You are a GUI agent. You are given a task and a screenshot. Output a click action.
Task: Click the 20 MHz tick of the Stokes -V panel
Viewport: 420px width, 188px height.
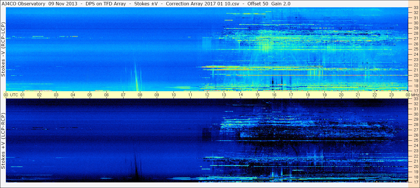pyautogui.click(x=416, y=75)
